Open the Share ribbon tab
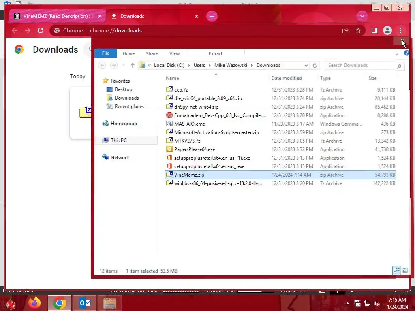Viewport: 415px width, 311px height. (x=152, y=53)
